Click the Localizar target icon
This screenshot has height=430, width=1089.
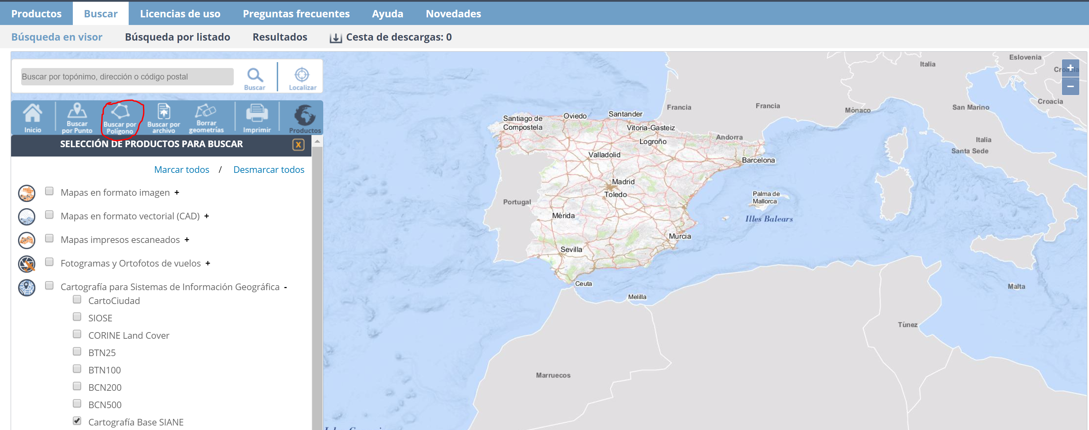[302, 78]
